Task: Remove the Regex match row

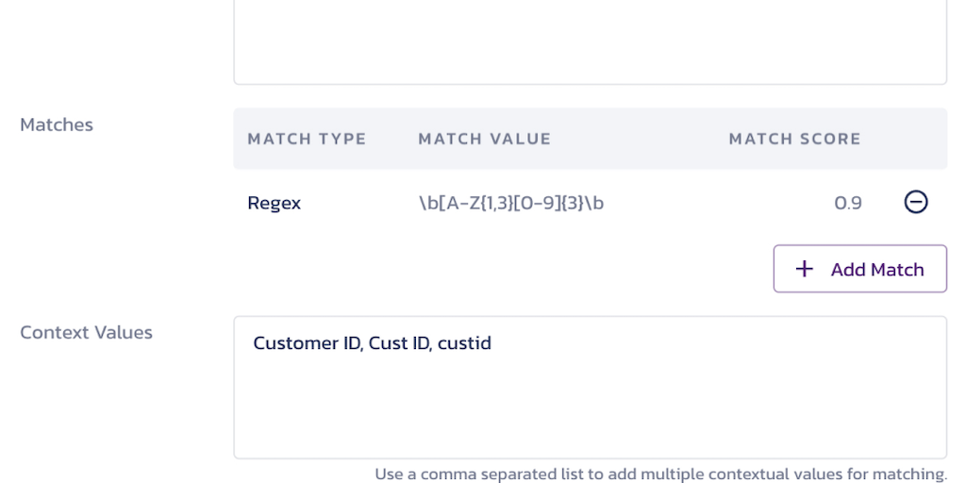Action: pos(916,202)
